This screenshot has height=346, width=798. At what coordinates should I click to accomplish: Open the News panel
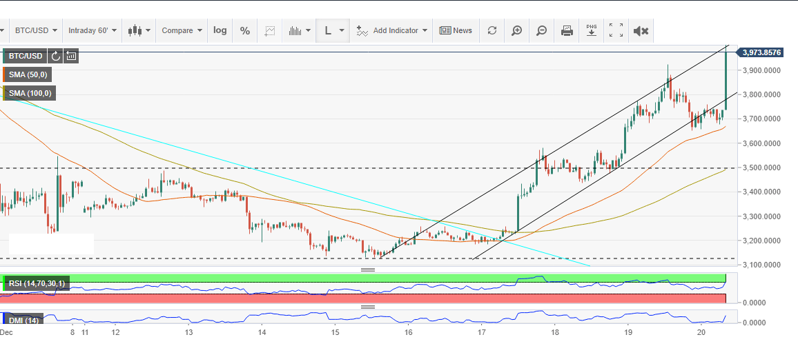coord(456,30)
